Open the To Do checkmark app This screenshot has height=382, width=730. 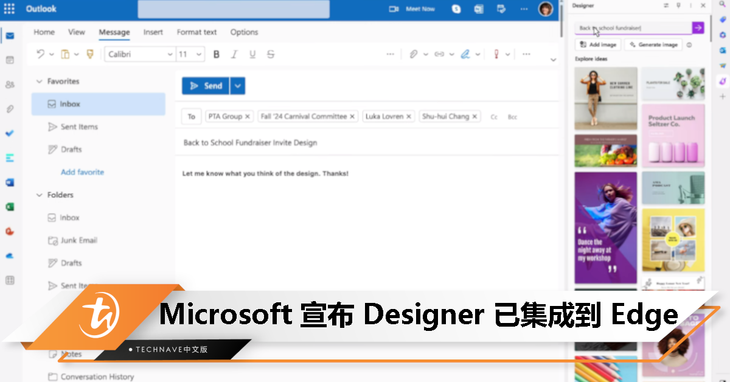[x=10, y=133]
